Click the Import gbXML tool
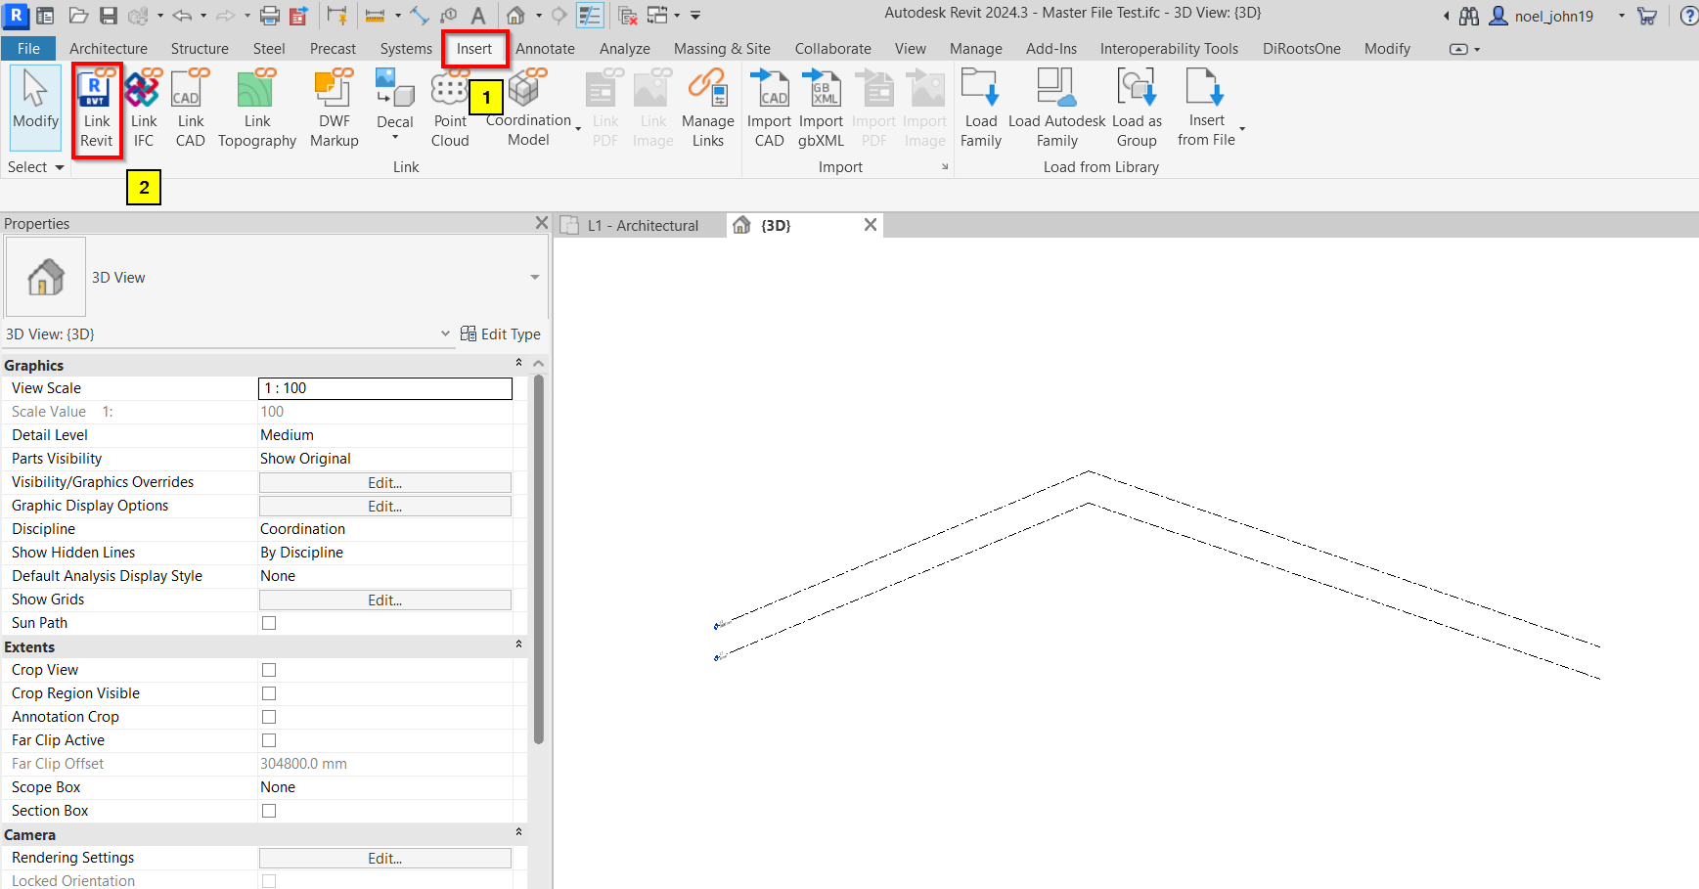This screenshot has height=889, width=1699. click(x=821, y=109)
